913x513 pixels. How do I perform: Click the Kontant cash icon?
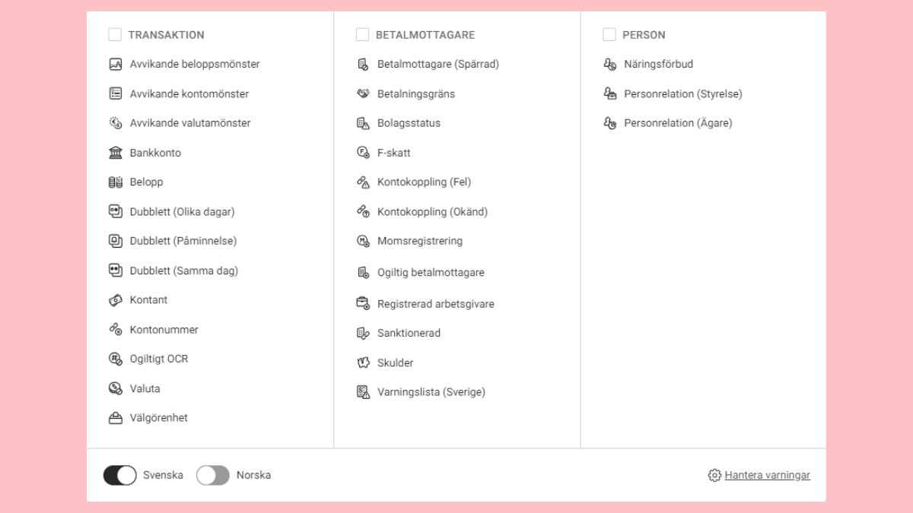point(116,300)
